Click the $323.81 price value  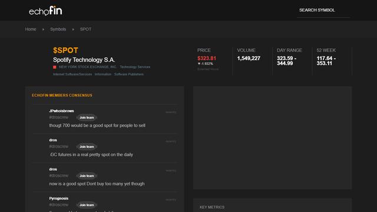pyautogui.click(x=207, y=58)
